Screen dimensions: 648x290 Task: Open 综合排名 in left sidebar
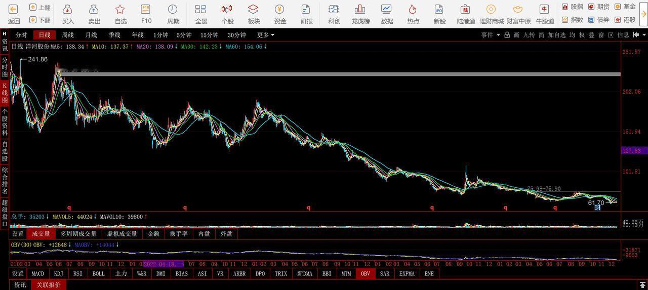(5, 181)
